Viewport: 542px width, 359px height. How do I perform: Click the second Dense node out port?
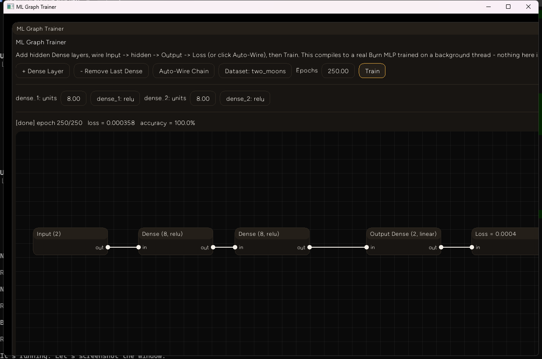click(x=310, y=247)
